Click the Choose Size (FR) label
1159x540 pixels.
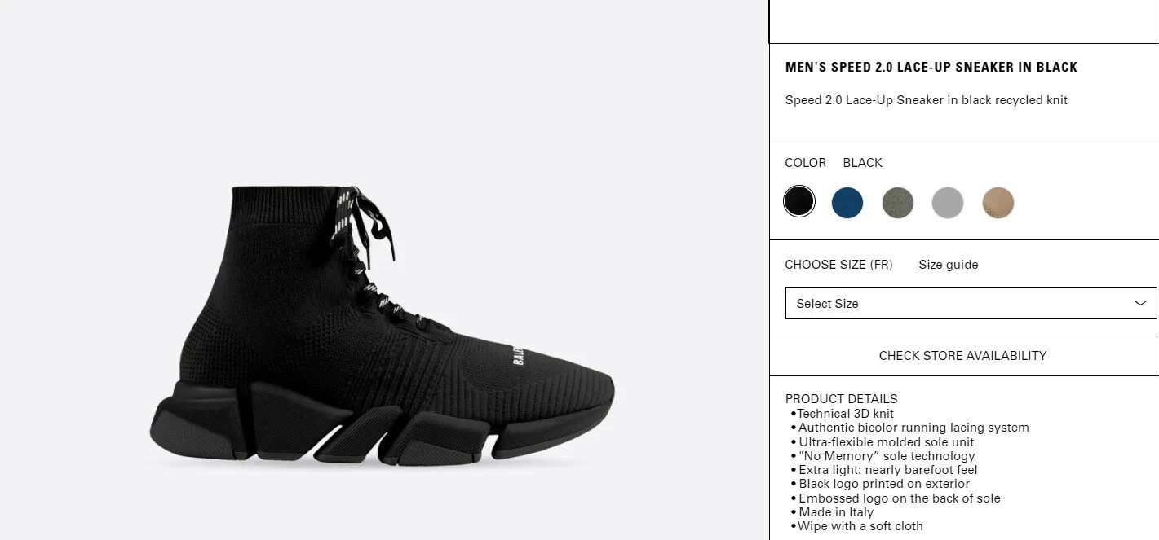click(838, 265)
